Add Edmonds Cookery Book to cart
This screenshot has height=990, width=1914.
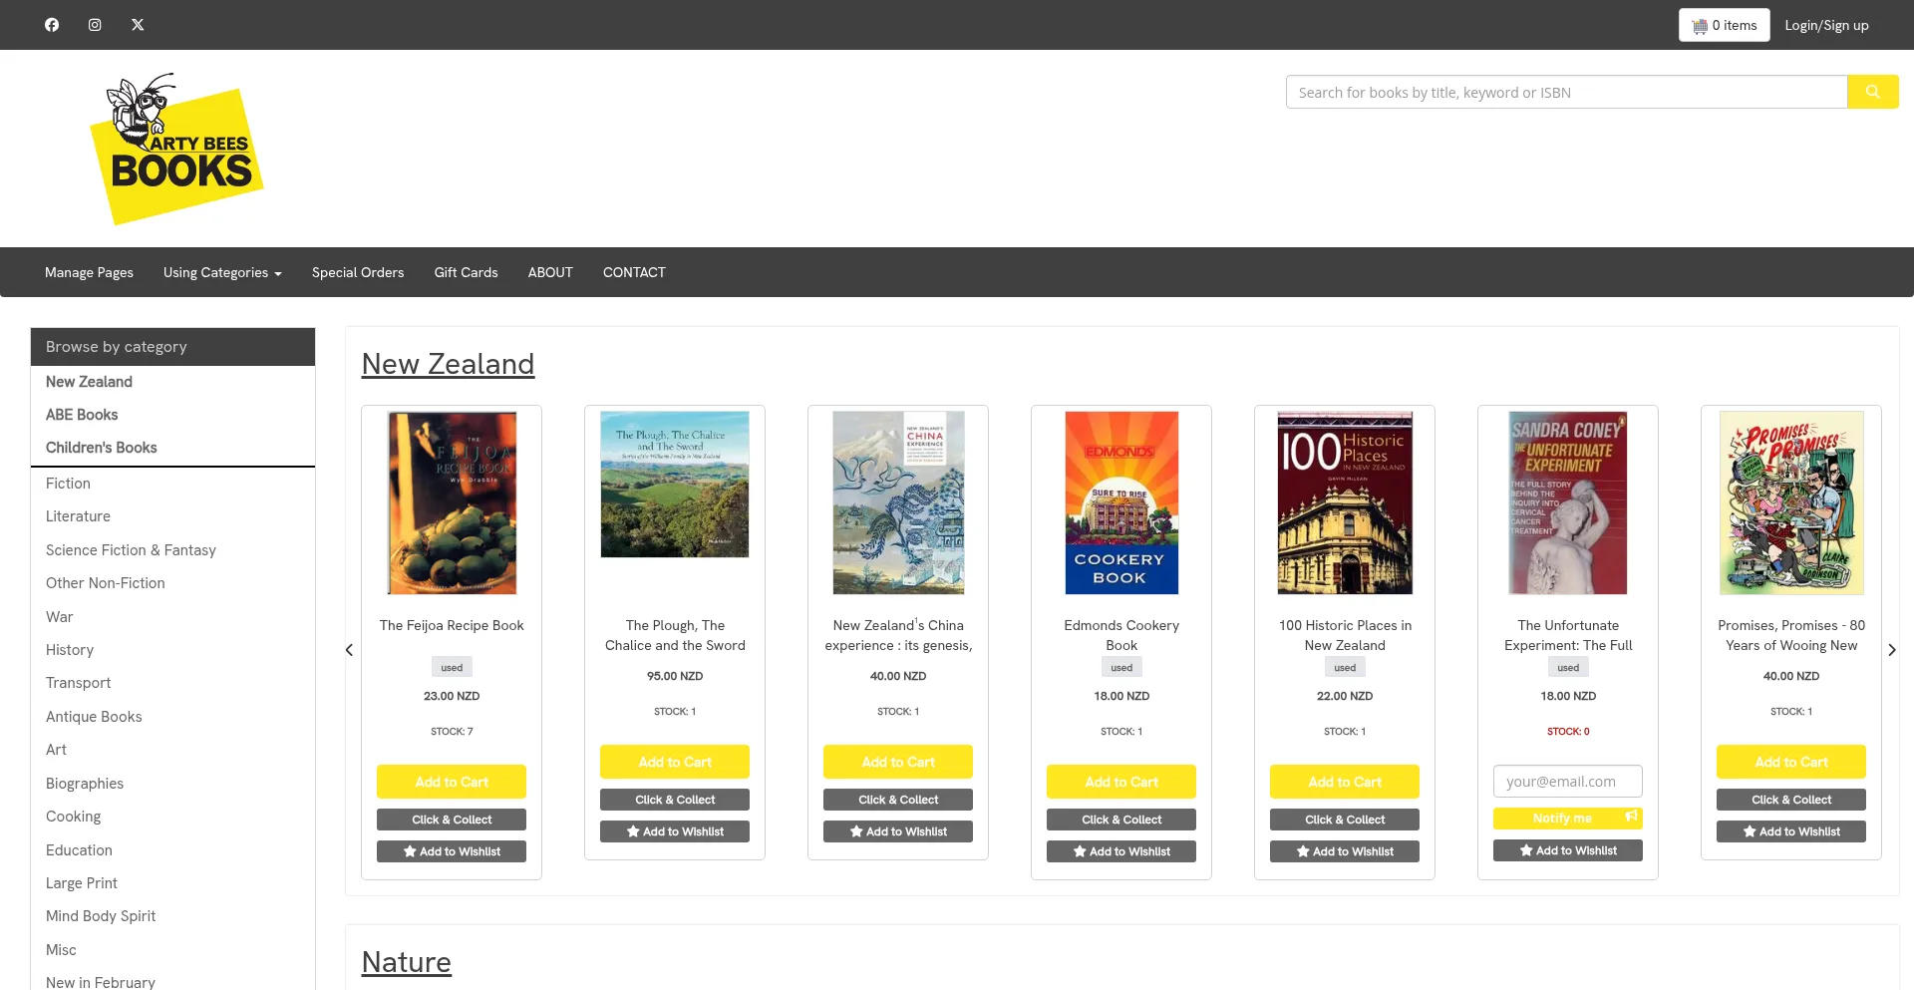[1121, 782]
